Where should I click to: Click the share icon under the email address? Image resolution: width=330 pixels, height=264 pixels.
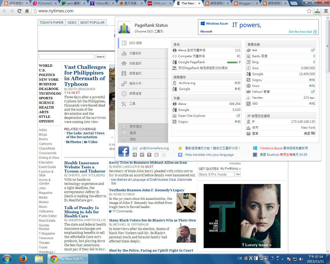(x=135, y=155)
